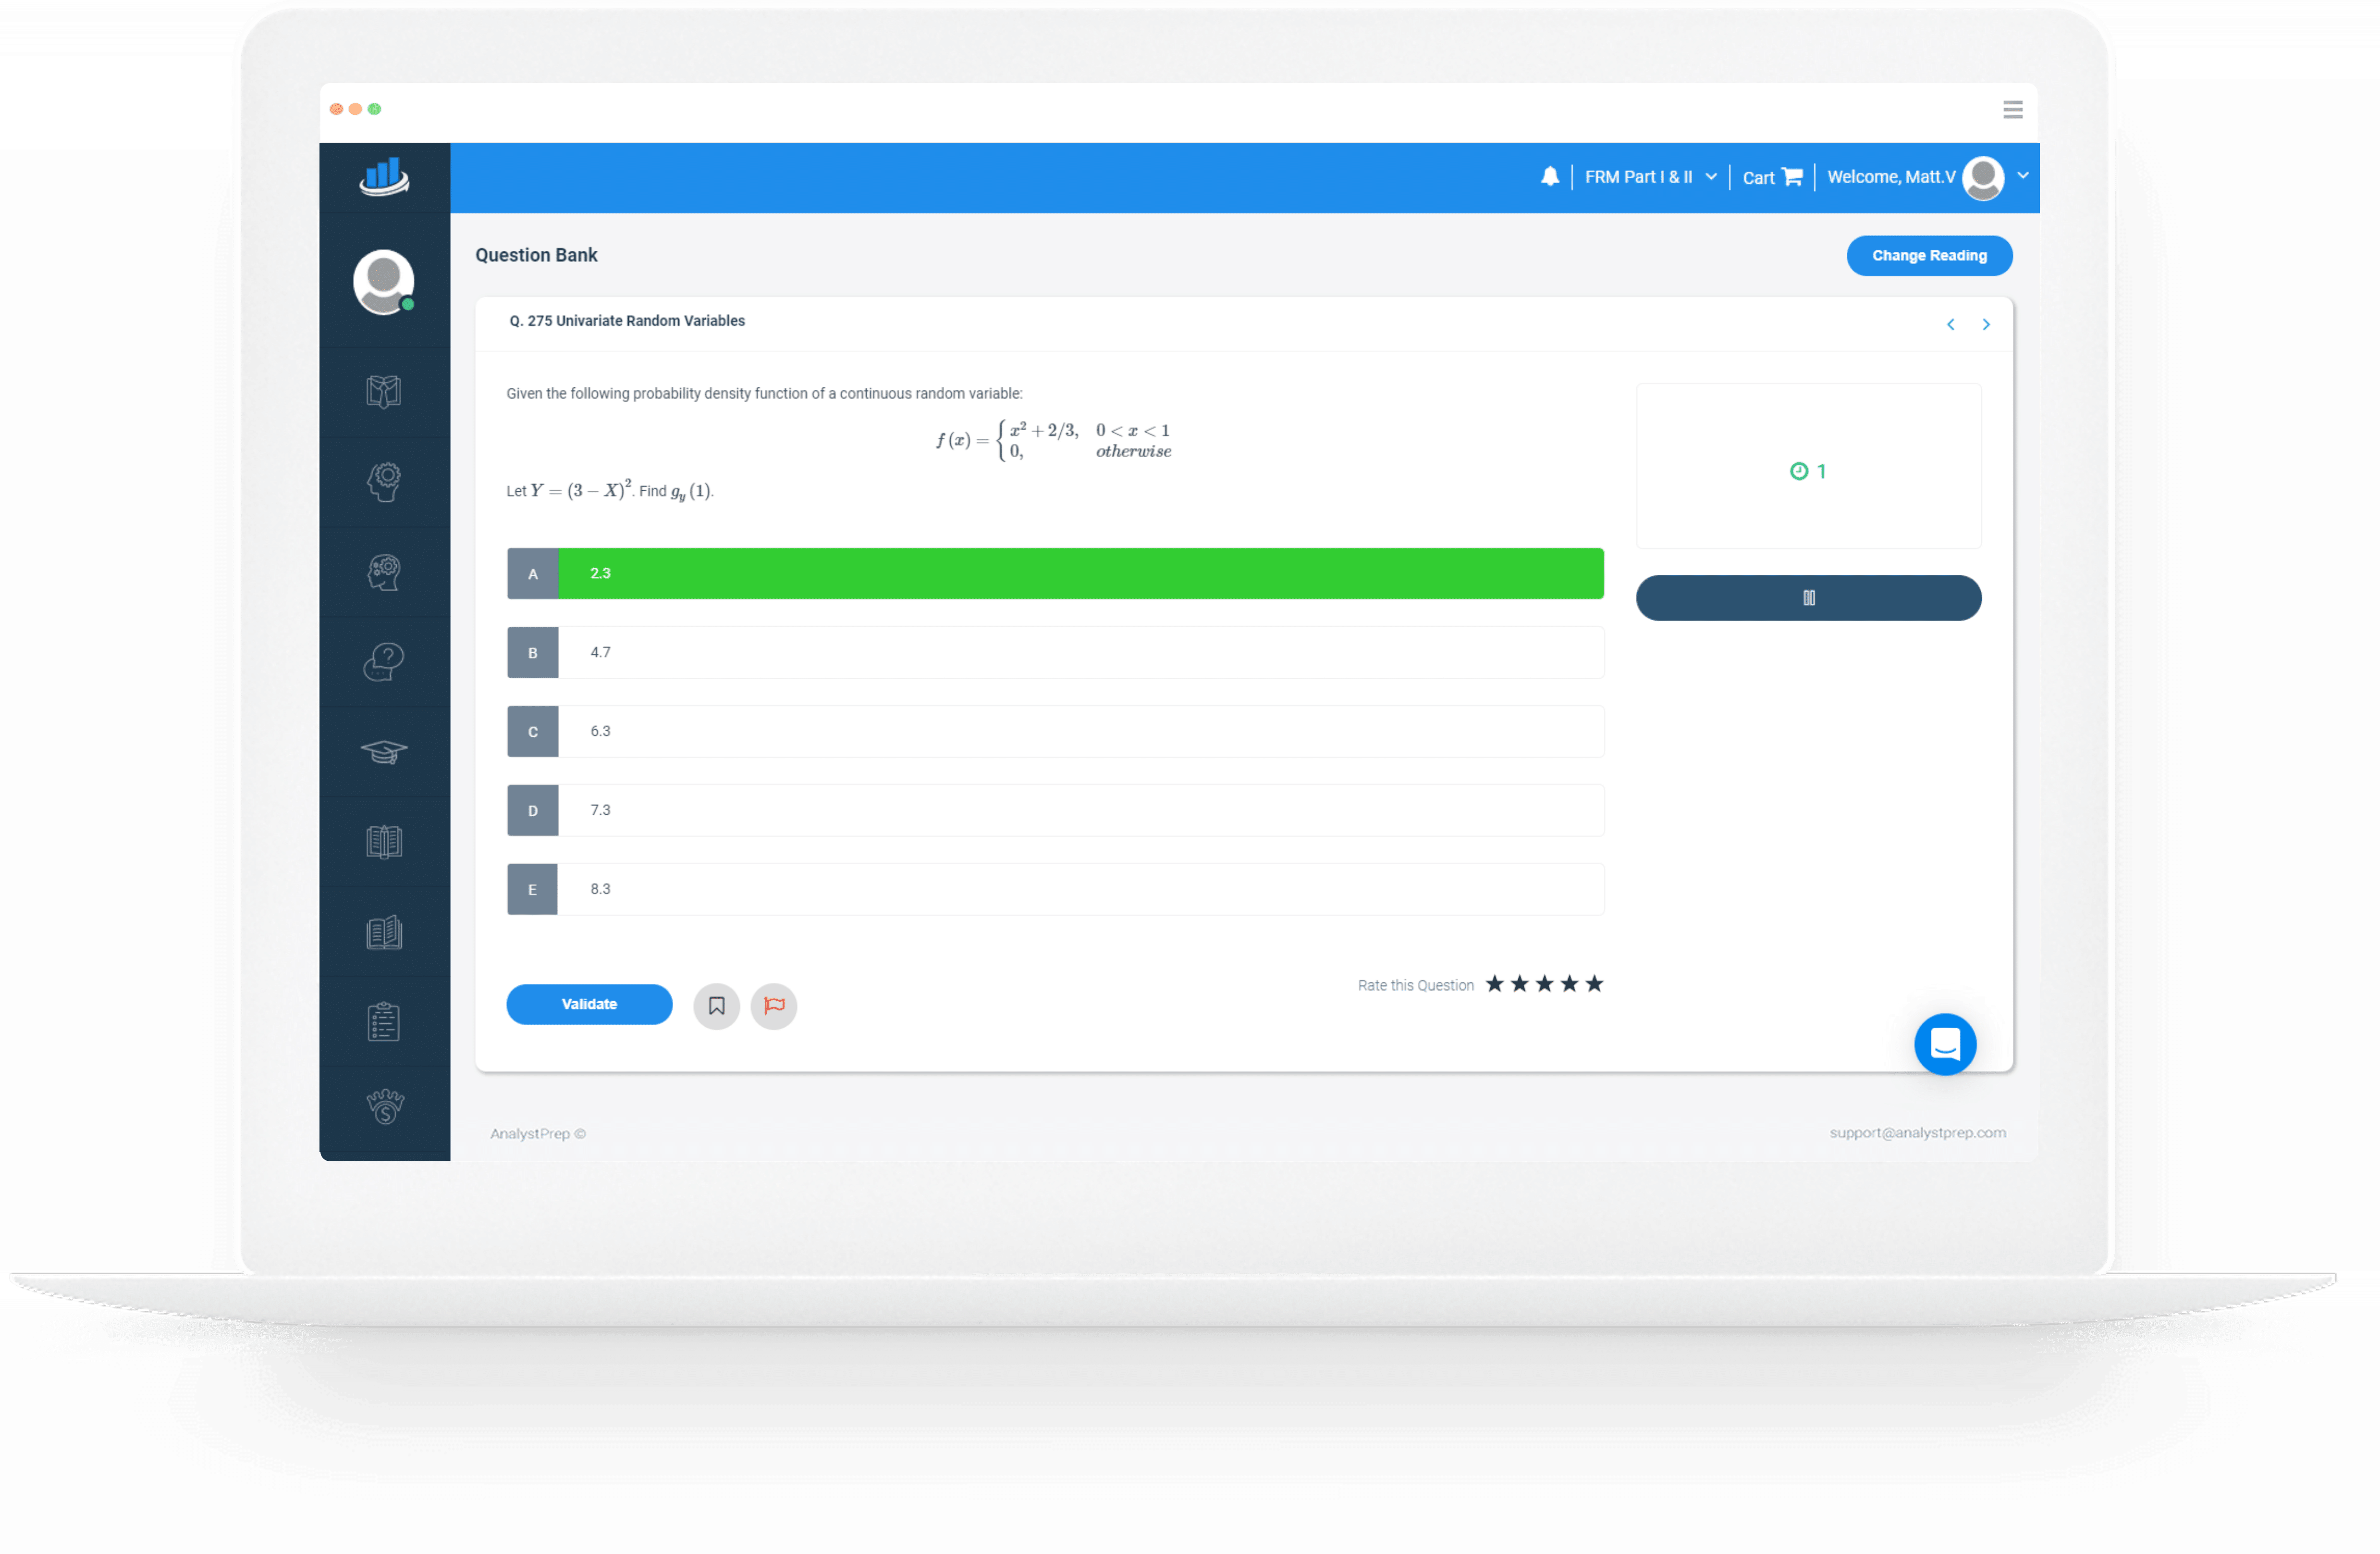Screen dimensions: 2380x1554
Task: Click the clipboard/checklist icon in sidebar
Action: tap(383, 1021)
